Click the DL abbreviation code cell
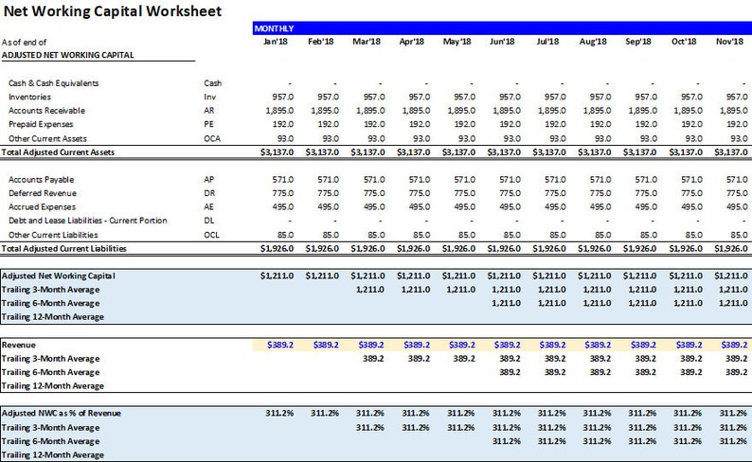The height and width of the screenshot is (462, 752). pyautogui.click(x=208, y=221)
